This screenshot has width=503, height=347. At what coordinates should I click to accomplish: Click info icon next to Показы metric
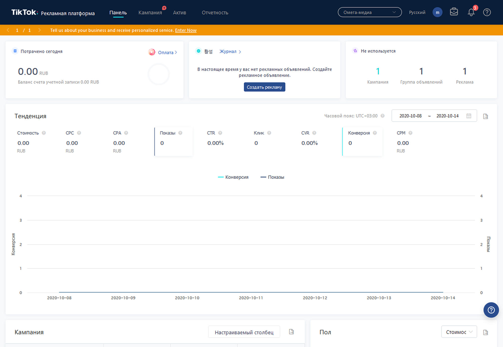tap(180, 133)
